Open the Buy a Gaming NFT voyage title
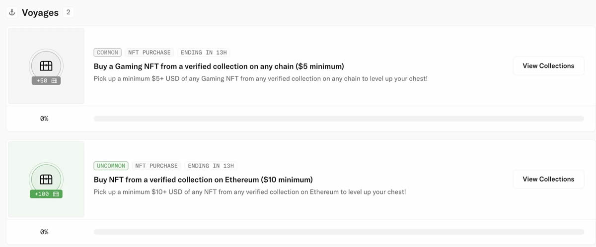The height and width of the screenshot is (247, 596). (x=219, y=66)
